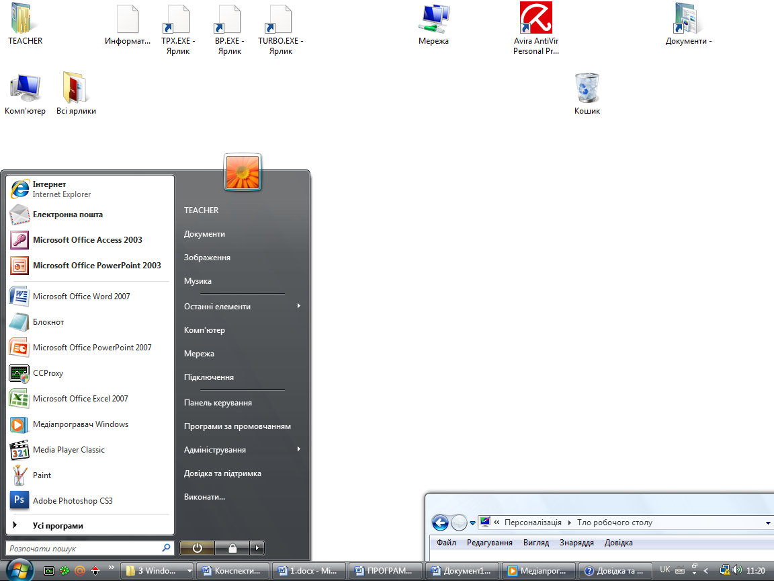The width and height of the screenshot is (774, 581).
Task: Launch Media Player Classic
Action: (x=90, y=450)
